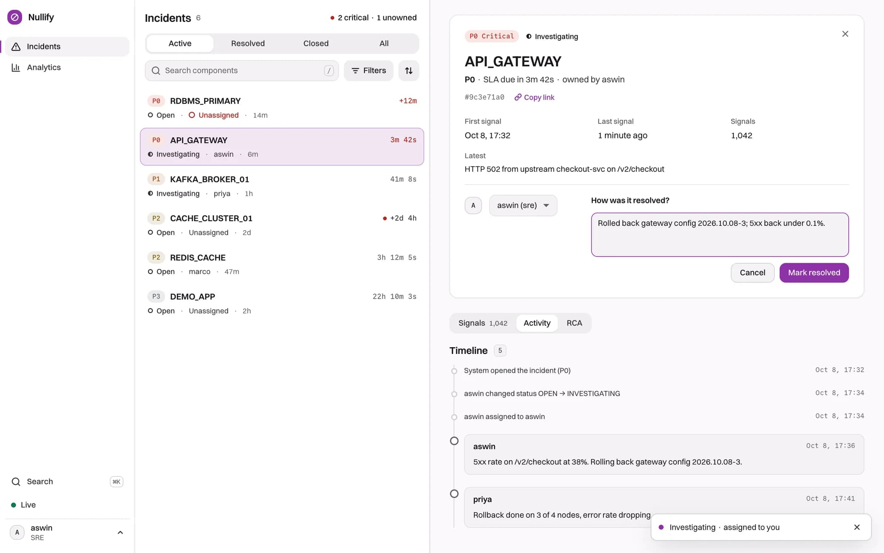Click the Investigating status in detail header
884x553 pixels.
tap(552, 37)
